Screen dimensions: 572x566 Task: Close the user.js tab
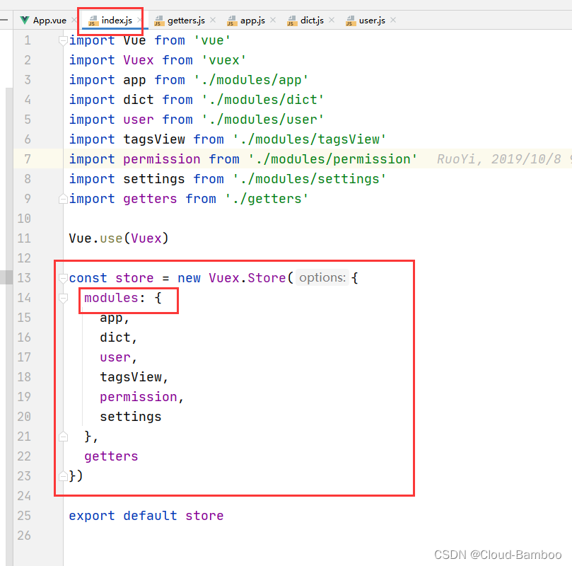tap(393, 20)
